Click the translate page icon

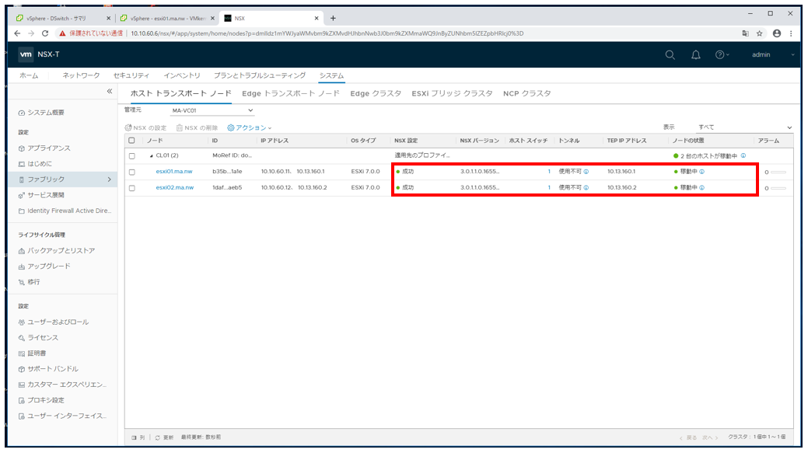pos(745,33)
